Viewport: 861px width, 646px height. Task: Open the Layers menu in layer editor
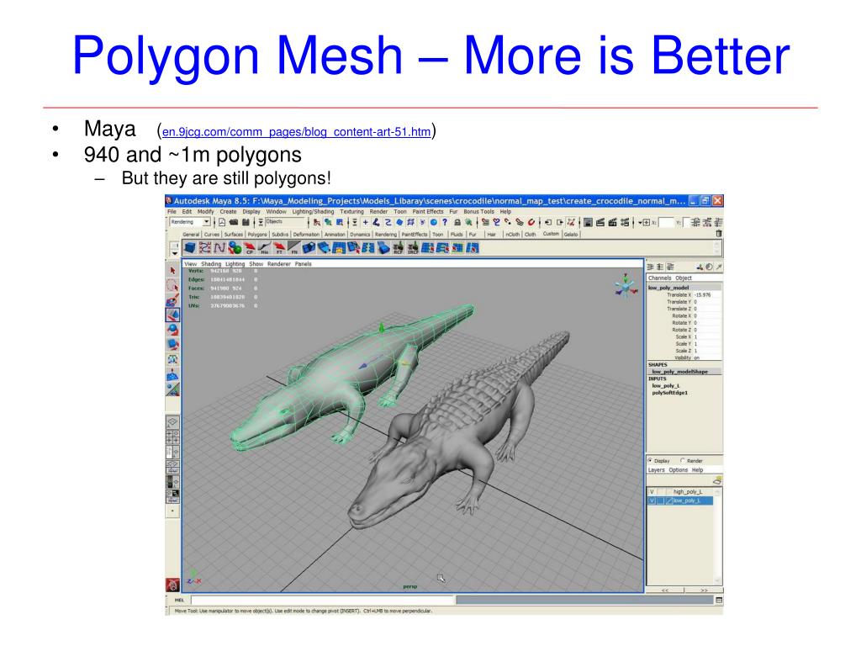(656, 470)
